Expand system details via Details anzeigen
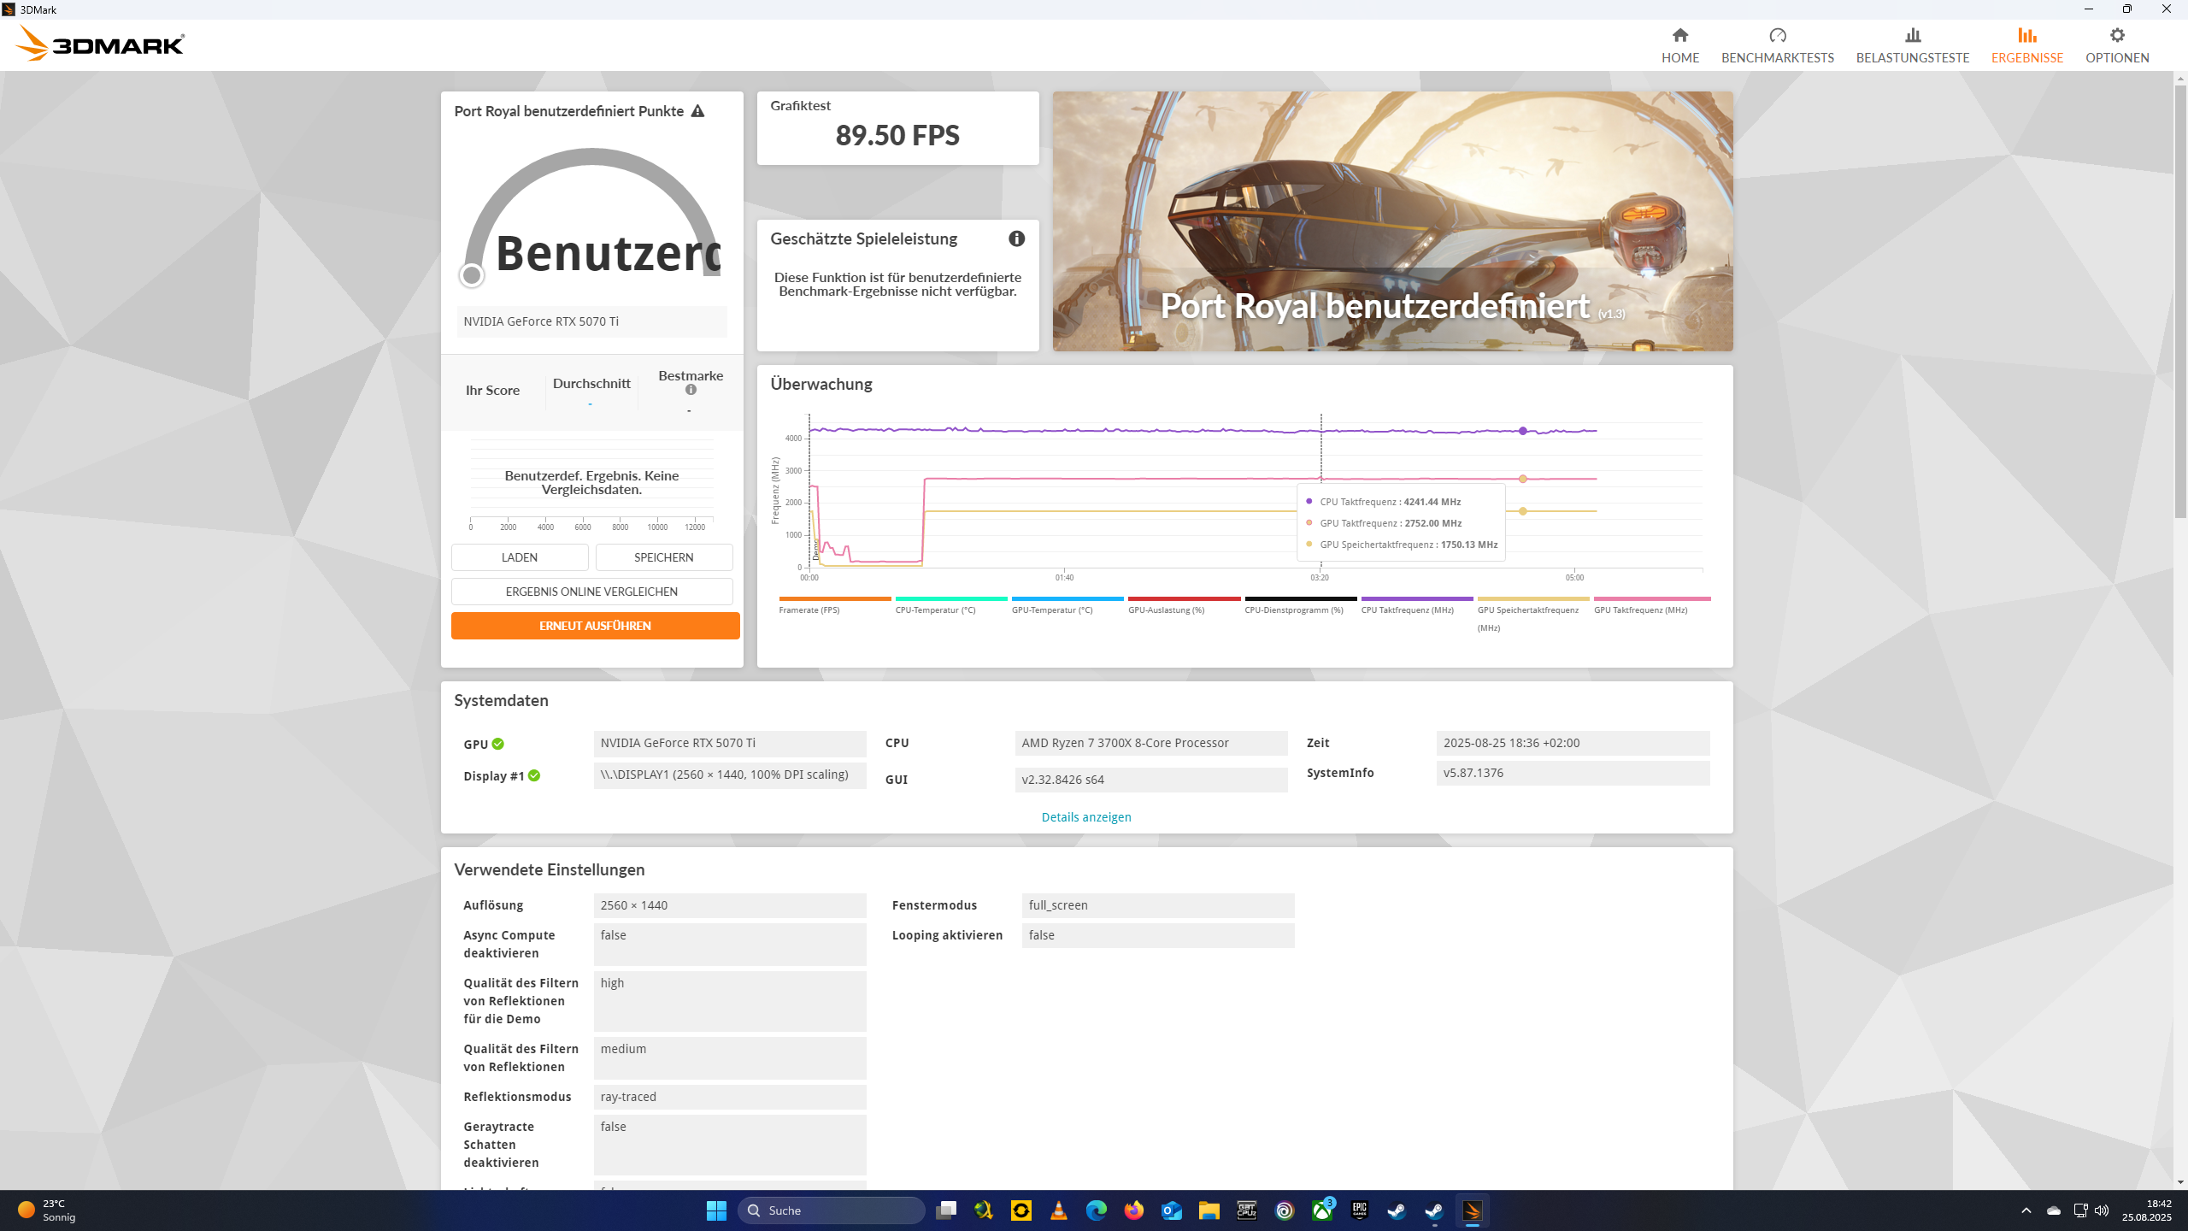 tap(1085, 817)
